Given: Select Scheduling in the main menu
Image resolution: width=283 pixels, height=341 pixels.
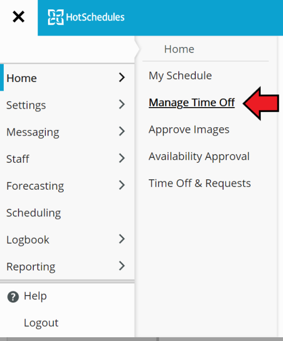Looking at the screenshot, I should (33, 213).
